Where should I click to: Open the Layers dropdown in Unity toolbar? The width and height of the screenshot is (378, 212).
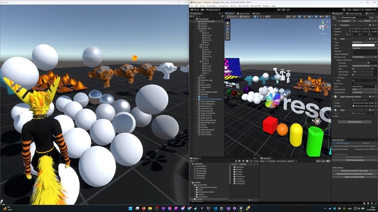pos(358,10)
